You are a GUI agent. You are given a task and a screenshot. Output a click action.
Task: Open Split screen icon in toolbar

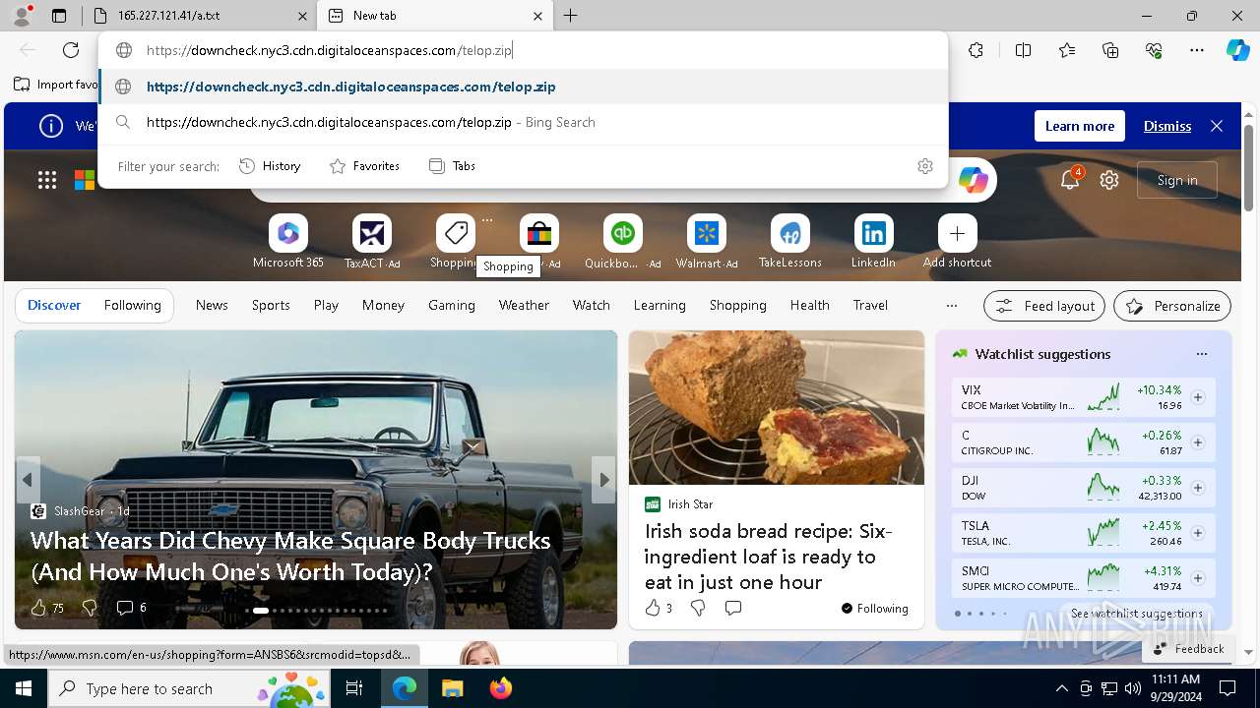pyautogui.click(x=1023, y=50)
